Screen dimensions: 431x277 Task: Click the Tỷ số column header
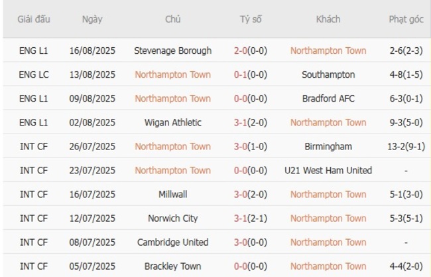coord(251,19)
